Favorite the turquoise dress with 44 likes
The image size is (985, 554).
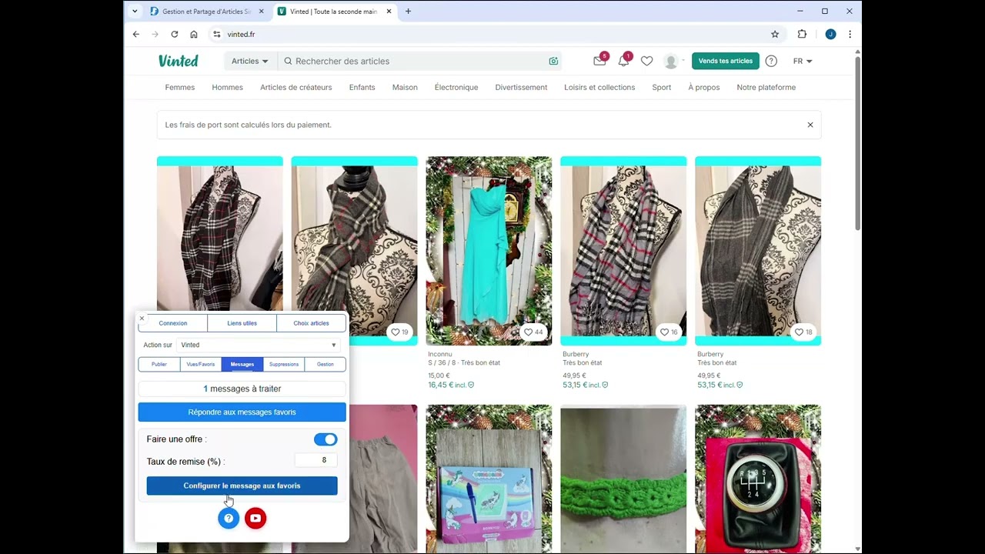533,332
